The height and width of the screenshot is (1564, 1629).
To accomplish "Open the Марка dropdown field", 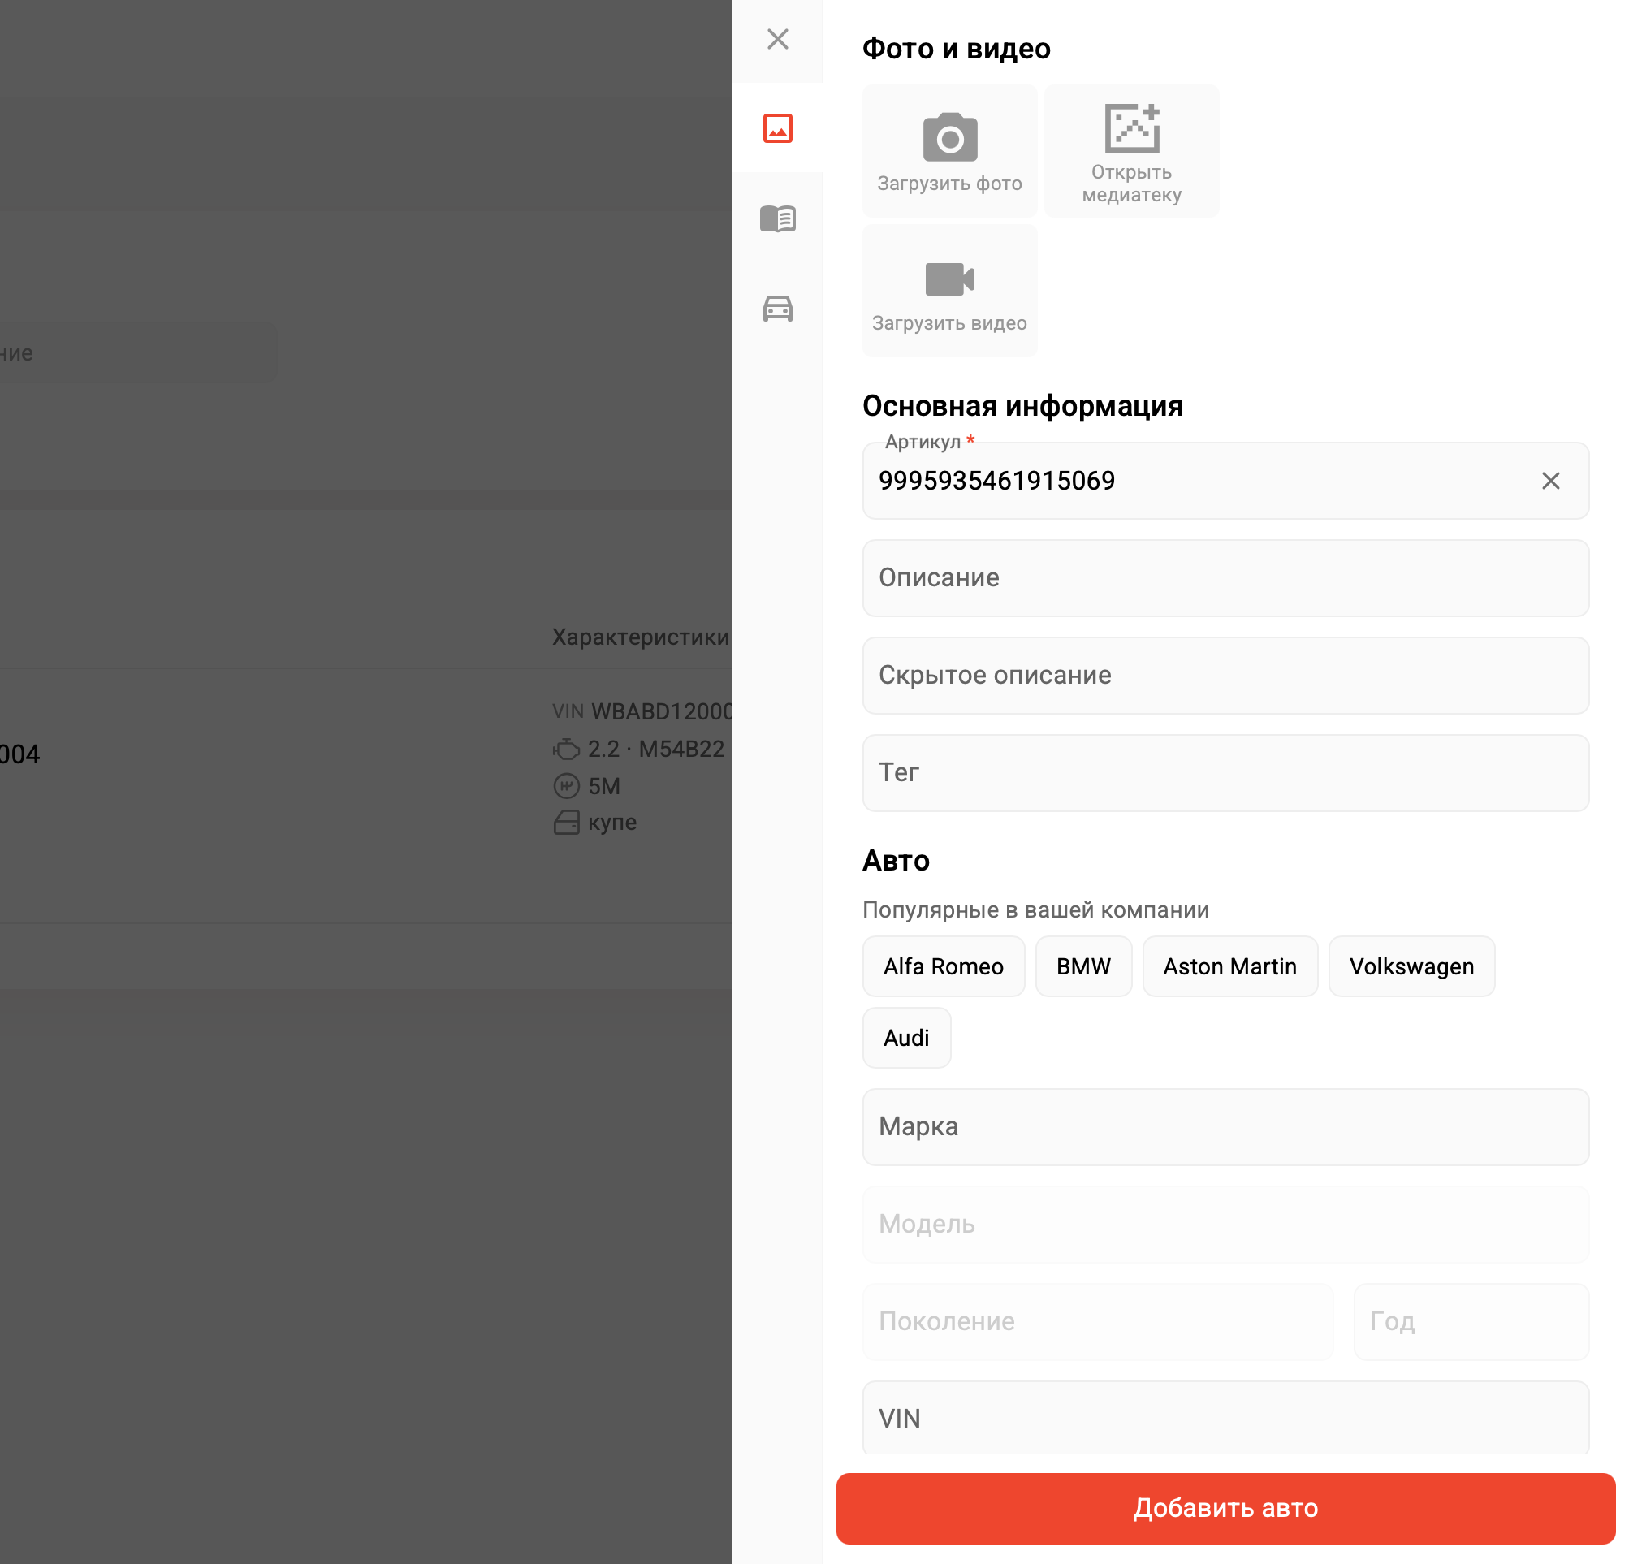I will pos(1225,1127).
